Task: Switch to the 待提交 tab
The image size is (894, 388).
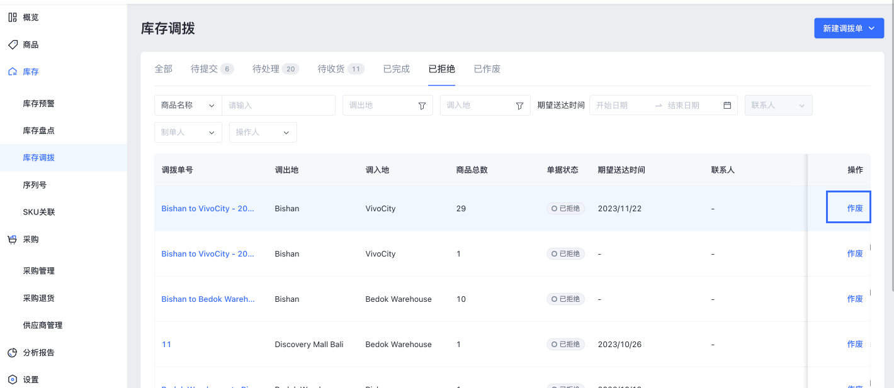Action: (213, 69)
